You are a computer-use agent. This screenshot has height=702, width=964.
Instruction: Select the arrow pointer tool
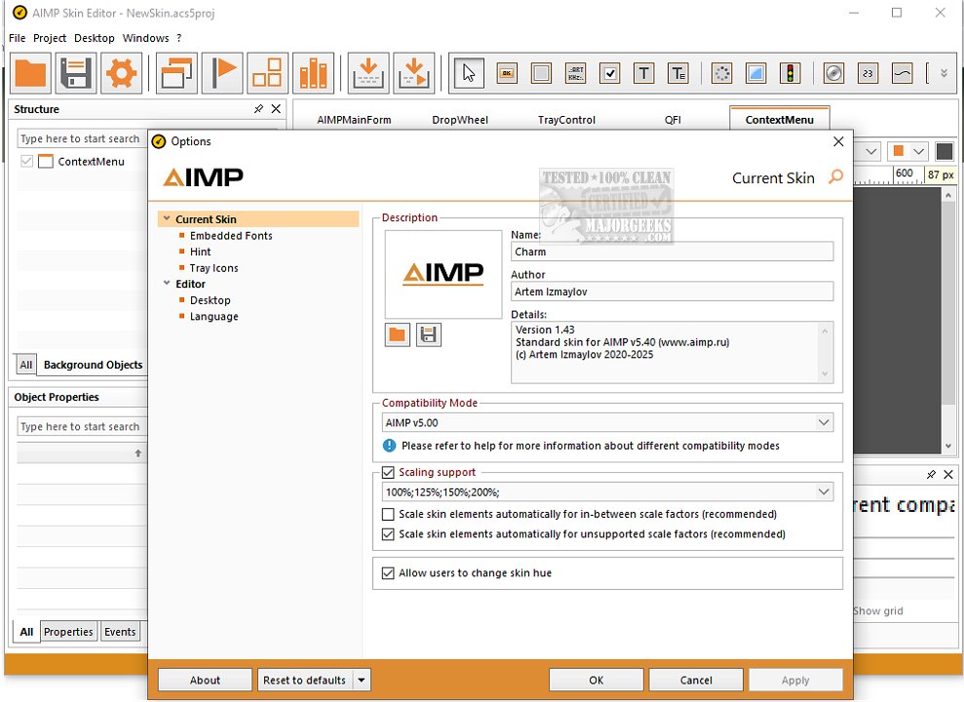(x=469, y=74)
